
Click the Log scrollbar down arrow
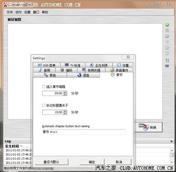172,162
